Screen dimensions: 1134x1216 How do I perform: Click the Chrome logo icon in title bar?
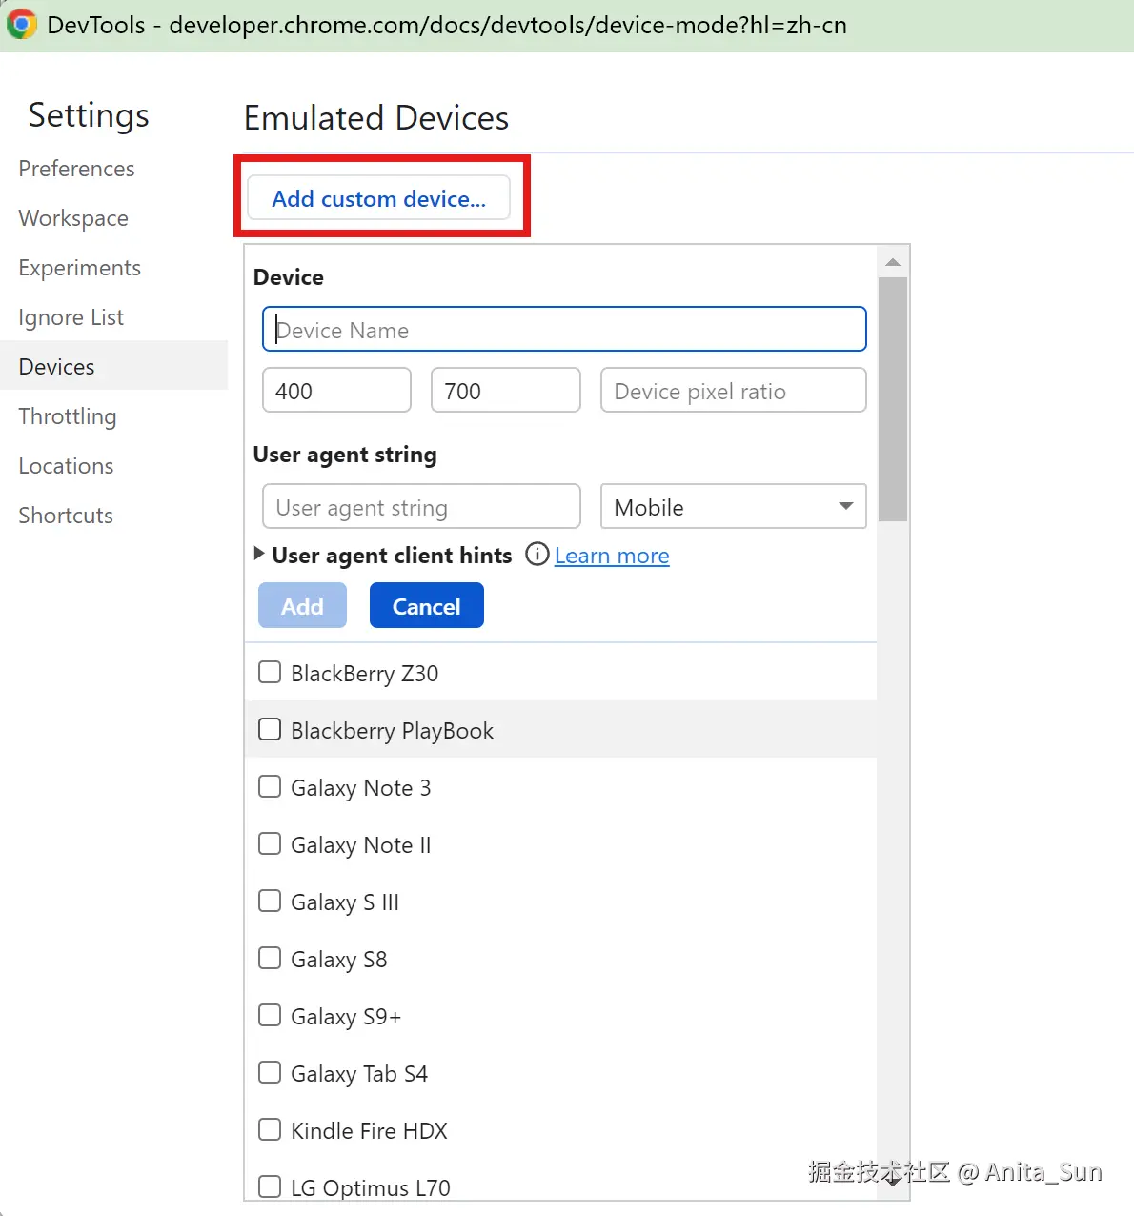[22, 25]
